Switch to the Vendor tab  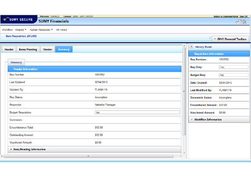pyautogui.click(x=48, y=49)
